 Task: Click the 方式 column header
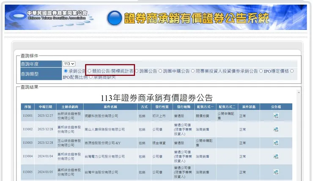(x=144, y=106)
